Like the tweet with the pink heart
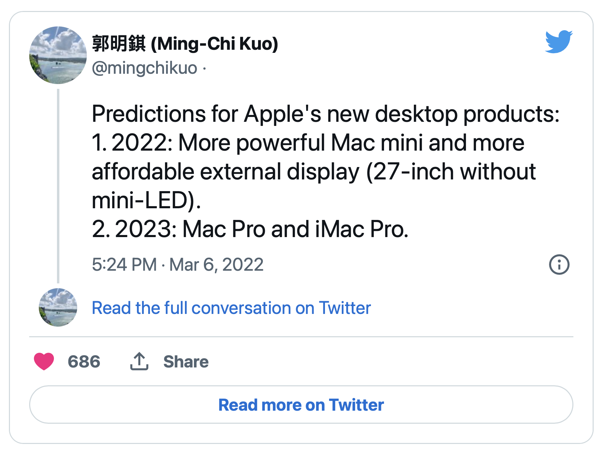Viewport: 606px width, 457px height. (44, 361)
